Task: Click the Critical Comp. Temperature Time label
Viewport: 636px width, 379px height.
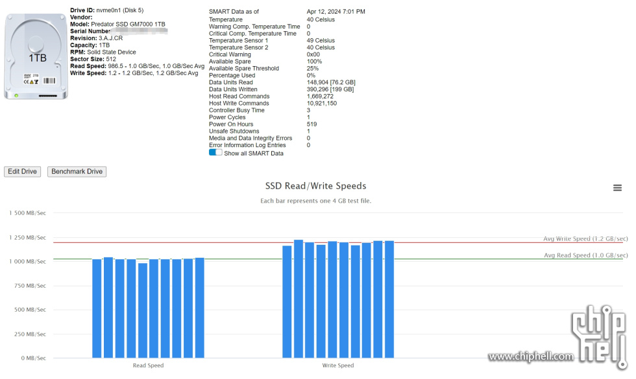Action: [252, 34]
